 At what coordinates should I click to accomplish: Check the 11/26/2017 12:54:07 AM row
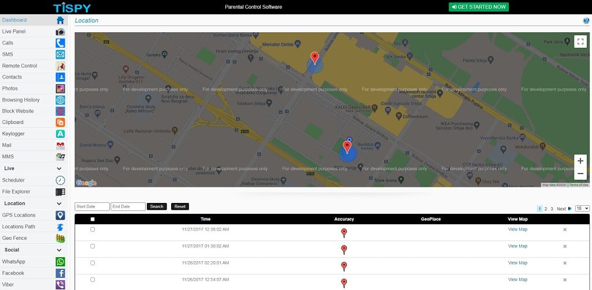click(92, 280)
